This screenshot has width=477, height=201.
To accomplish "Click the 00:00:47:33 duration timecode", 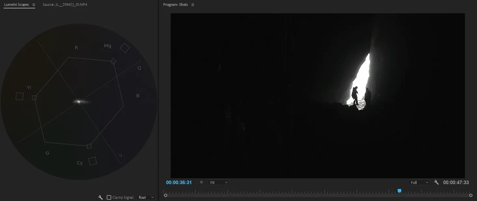I will 456,183.
